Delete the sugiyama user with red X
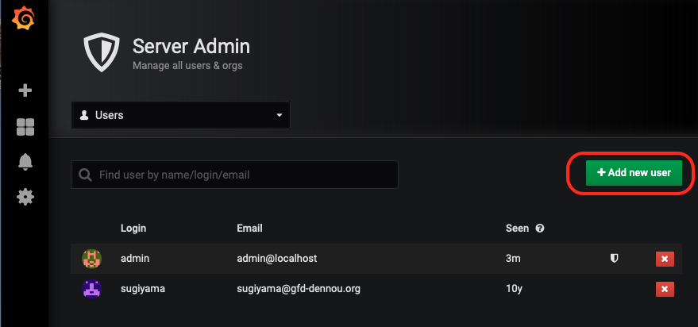The width and height of the screenshot is (698, 327). [665, 289]
